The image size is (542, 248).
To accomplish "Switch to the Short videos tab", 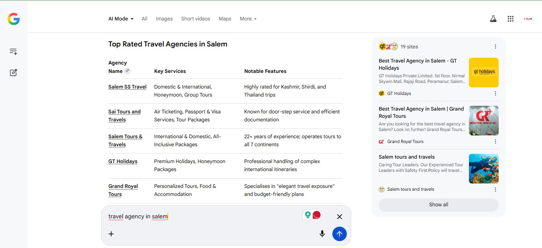I will (196, 19).
